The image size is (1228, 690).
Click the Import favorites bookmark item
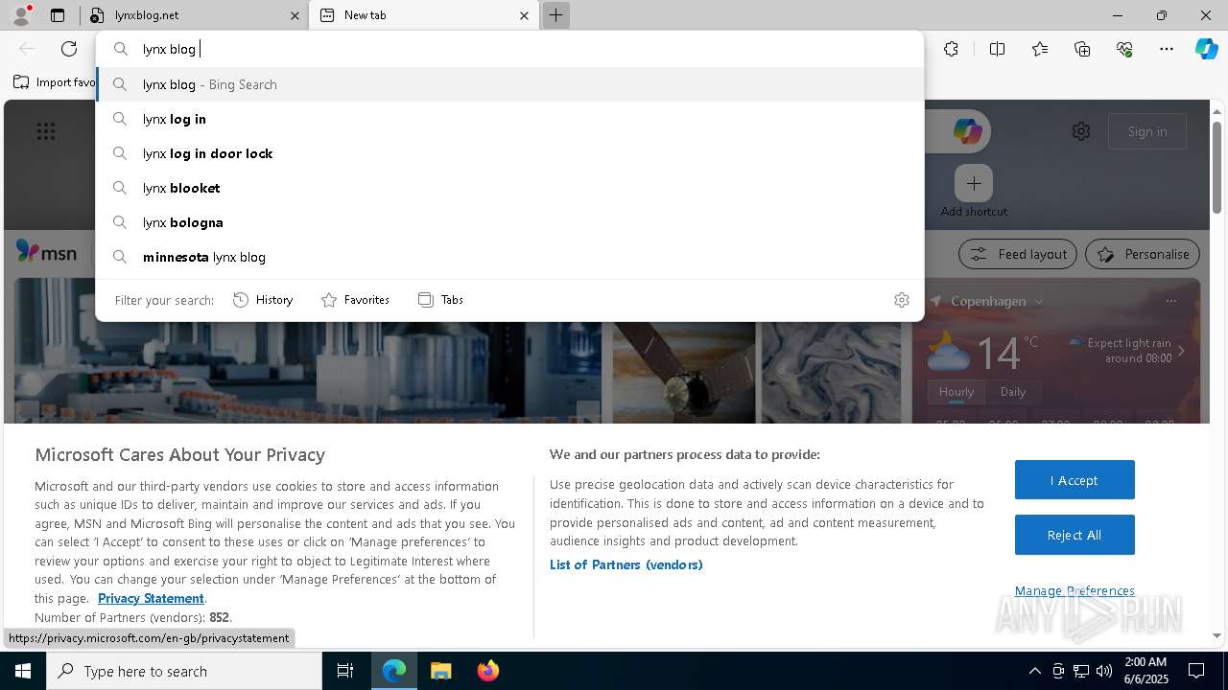point(55,82)
